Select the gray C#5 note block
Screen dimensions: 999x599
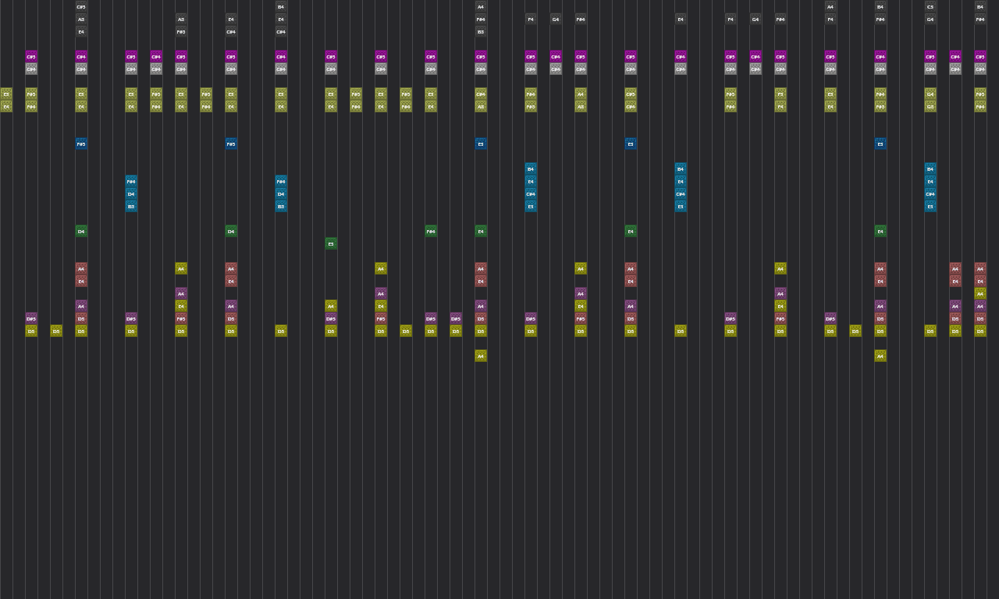(x=81, y=6)
